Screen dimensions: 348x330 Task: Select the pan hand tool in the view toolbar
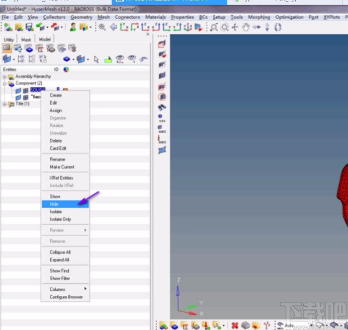pyautogui.click(x=246, y=27)
